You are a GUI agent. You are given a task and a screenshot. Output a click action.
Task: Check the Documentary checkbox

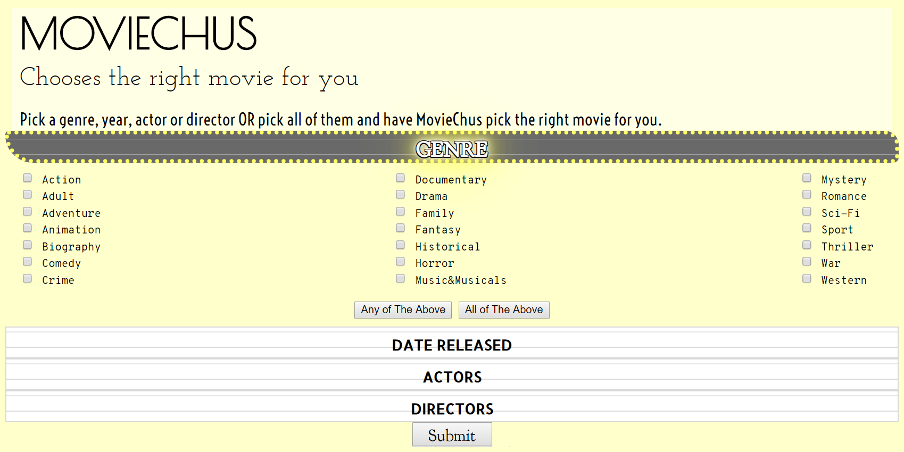401,178
